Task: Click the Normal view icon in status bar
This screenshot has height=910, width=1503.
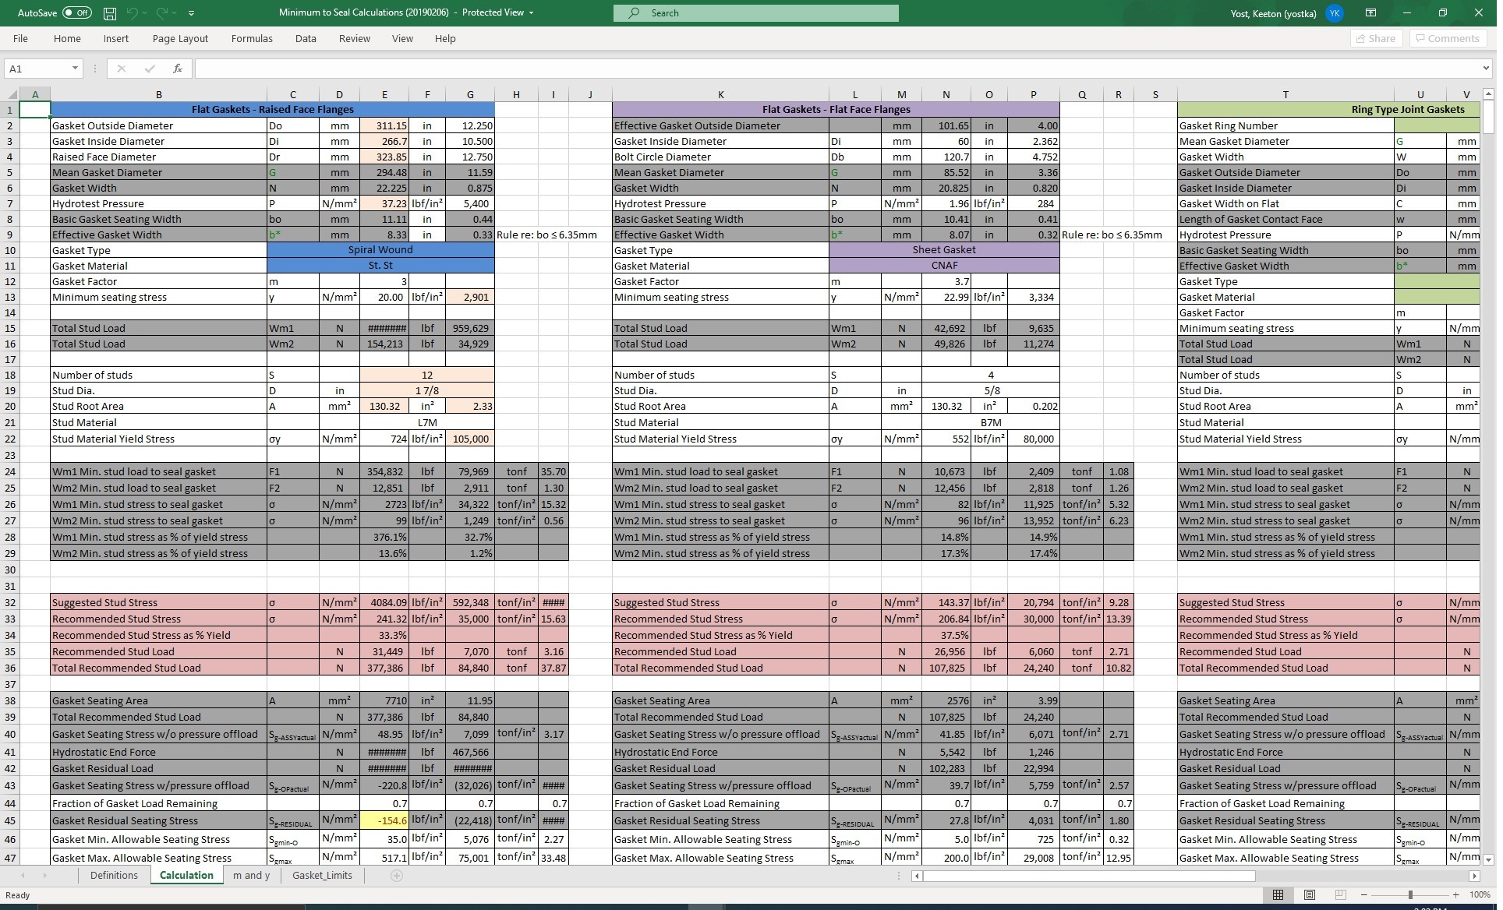Action: 1279,894
